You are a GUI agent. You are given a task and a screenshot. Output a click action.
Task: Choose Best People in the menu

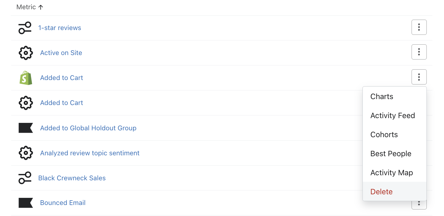coord(391,154)
